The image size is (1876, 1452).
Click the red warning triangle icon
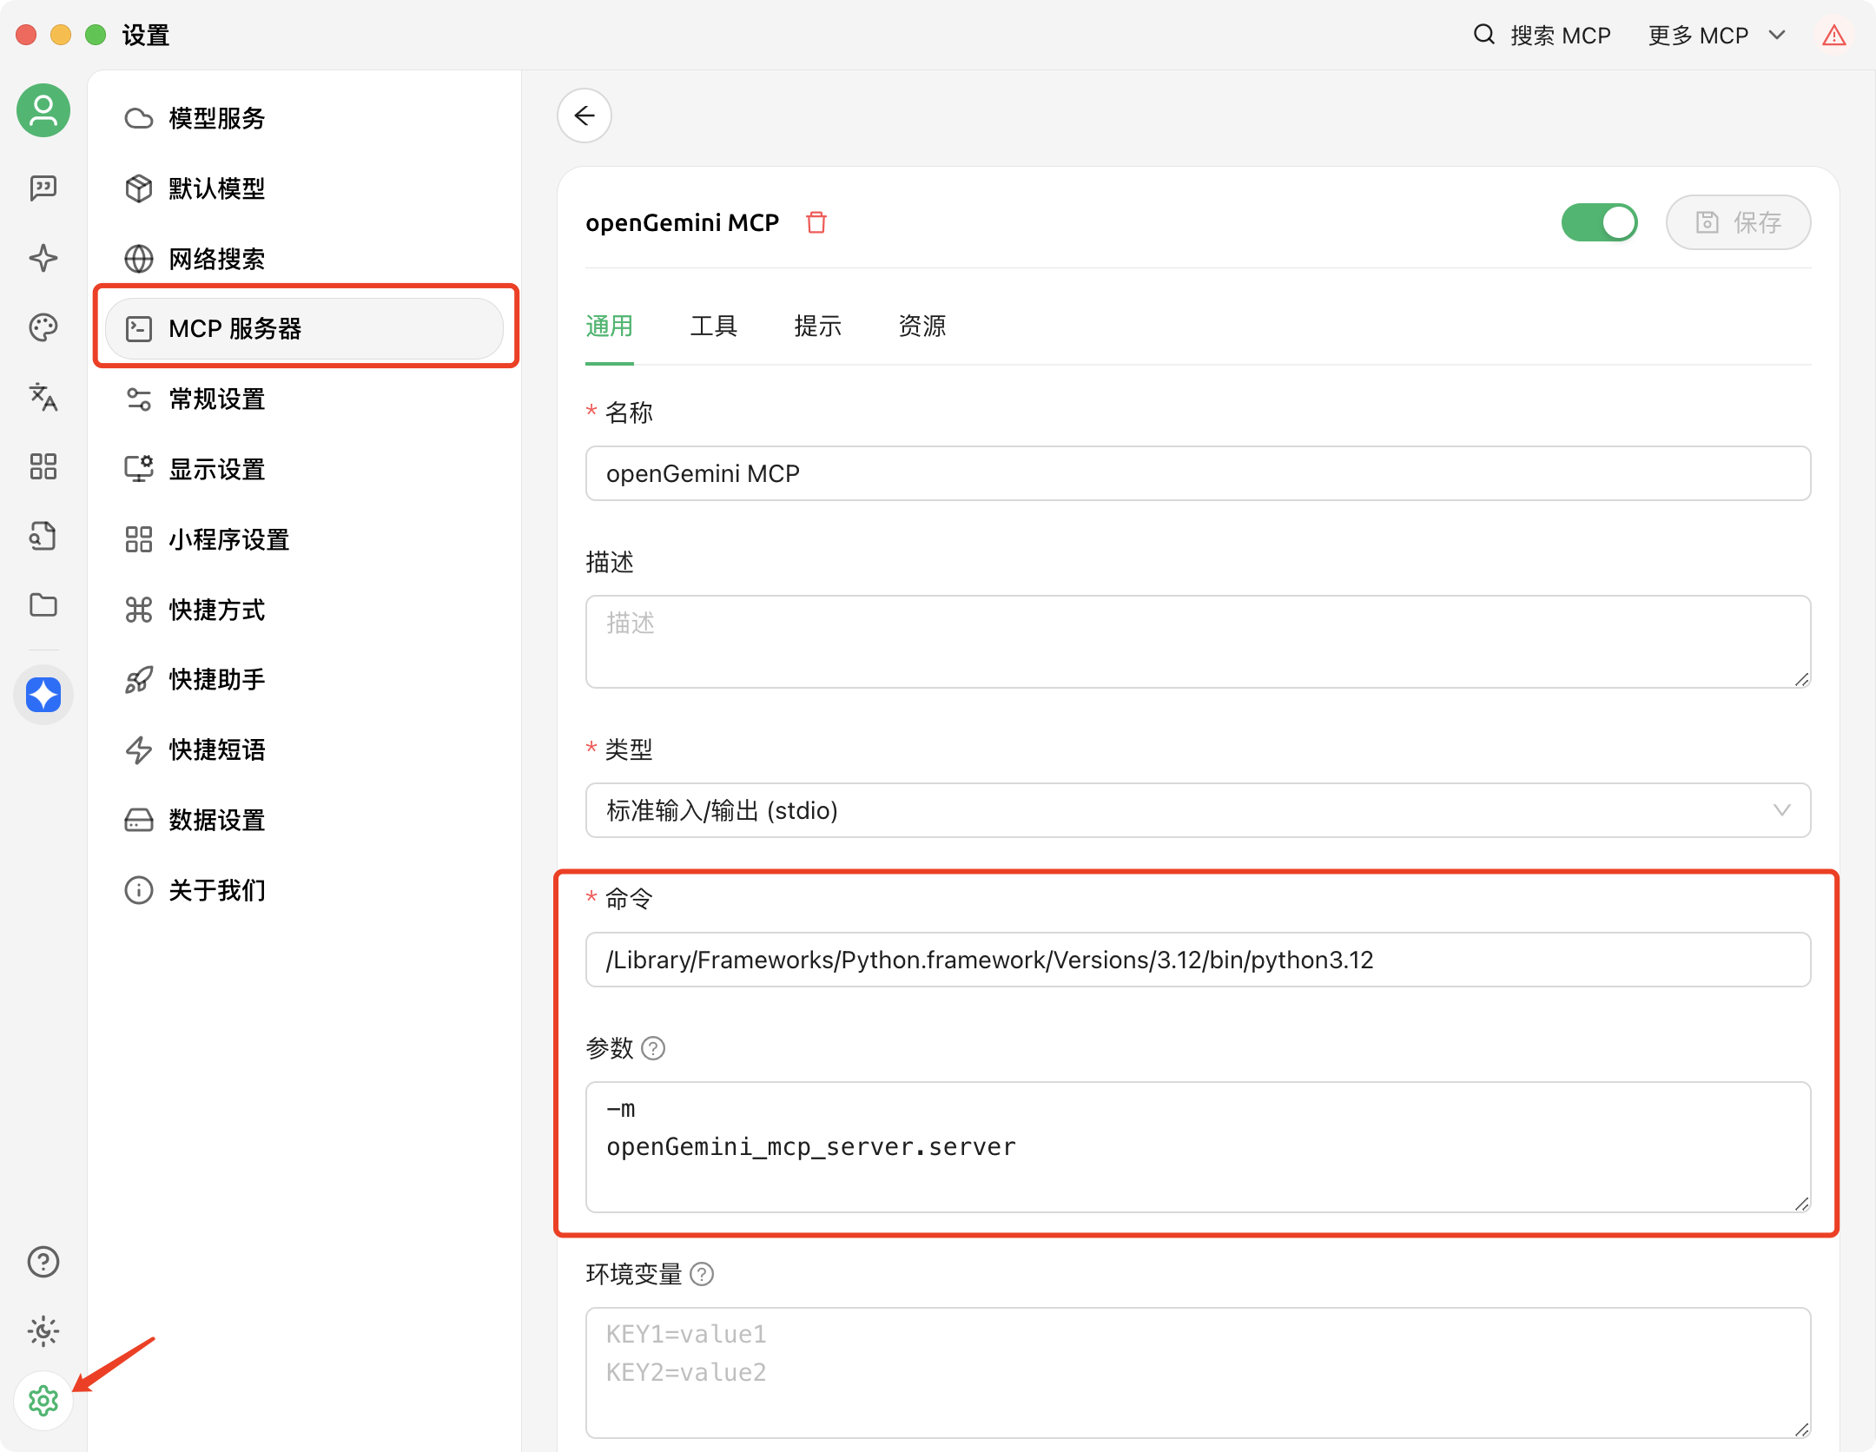click(x=1833, y=36)
